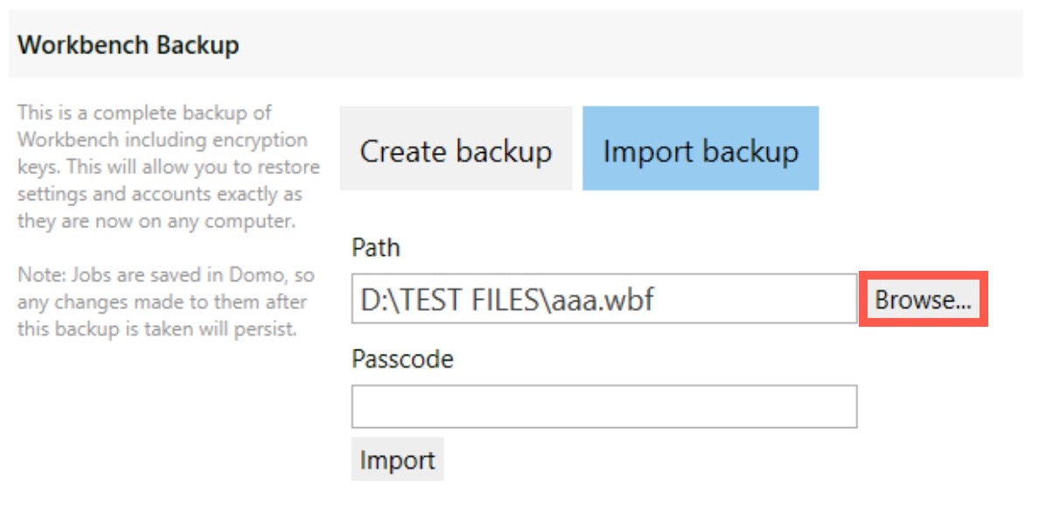The image size is (1039, 512).
Task: Start the backup import with Import
Action: click(397, 460)
